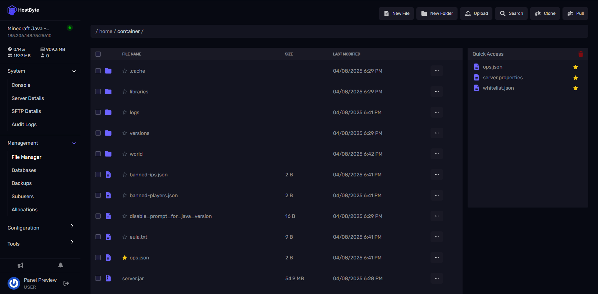598x294 pixels.
Task: Open the notifications bell icon
Action: [x=61, y=265]
